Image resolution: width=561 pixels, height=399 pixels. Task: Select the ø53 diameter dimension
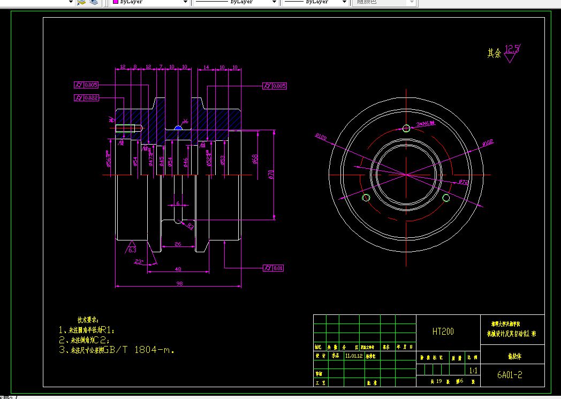click(223, 160)
